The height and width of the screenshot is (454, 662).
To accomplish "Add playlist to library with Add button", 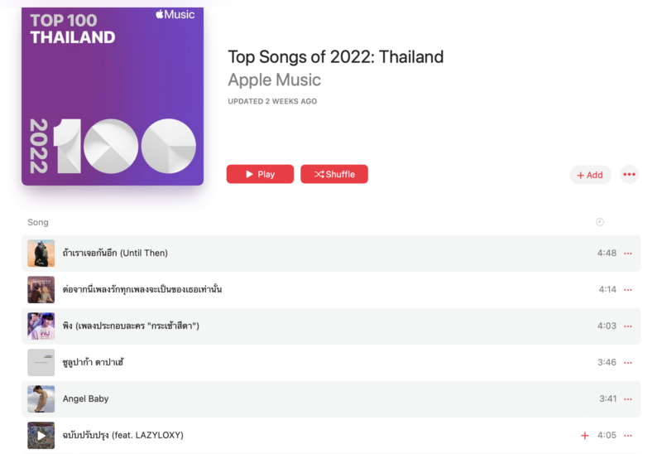I will click(590, 175).
